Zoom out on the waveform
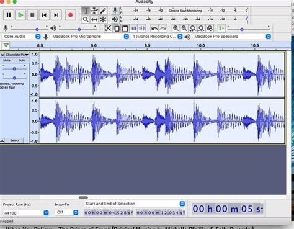 pos(184,28)
